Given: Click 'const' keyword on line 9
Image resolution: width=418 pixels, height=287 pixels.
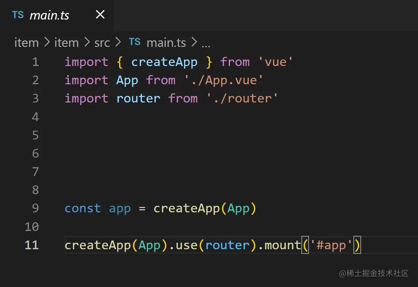Looking at the screenshot, I should [82, 208].
